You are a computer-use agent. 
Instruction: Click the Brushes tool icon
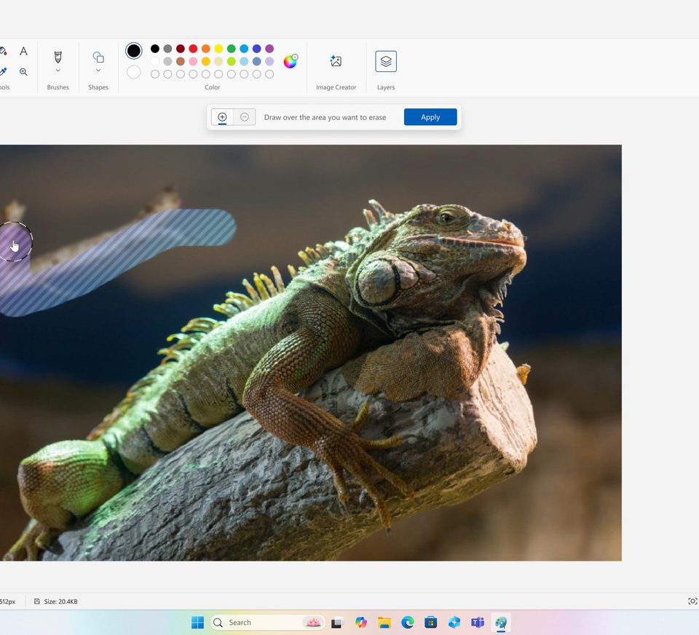(x=58, y=57)
